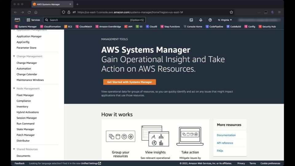
Task: Open AppConfig in the sidebar
Action: click(x=23, y=42)
